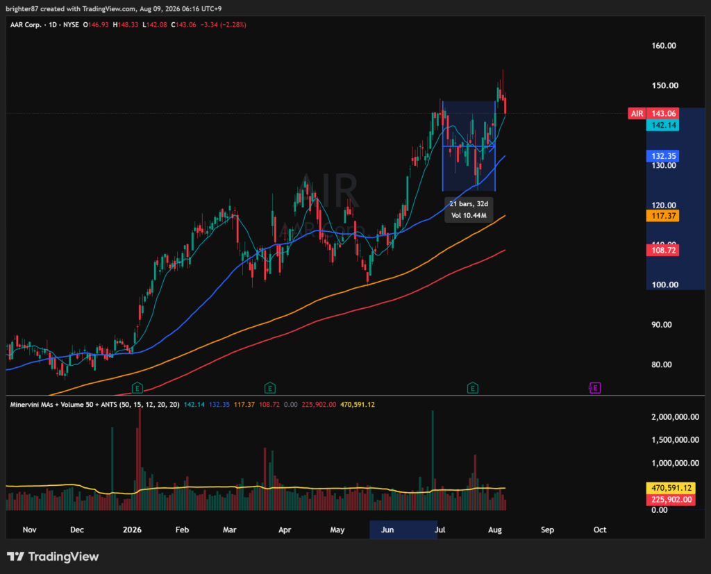Click the TradingView logo at bottom
The height and width of the screenshot is (574, 711).
(x=53, y=557)
